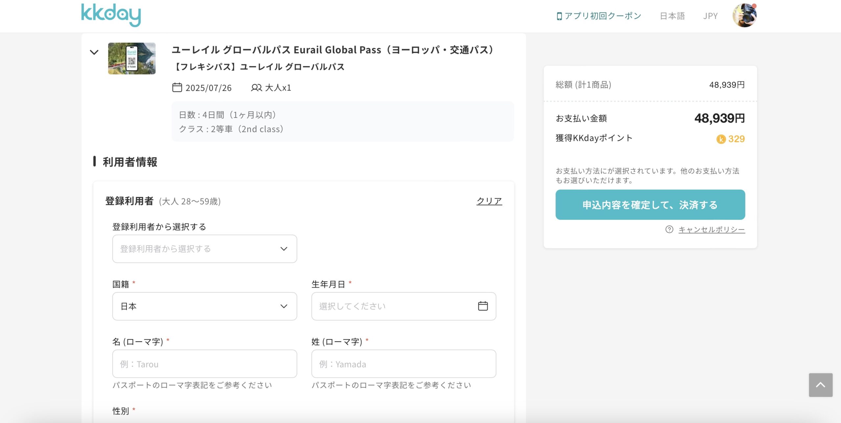841x423 pixels.
Task: Open the 登録利用者から選択する dropdown
Action: pyautogui.click(x=205, y=249)
